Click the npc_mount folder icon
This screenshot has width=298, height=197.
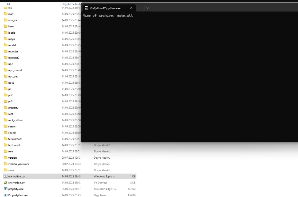coord(6,70)
